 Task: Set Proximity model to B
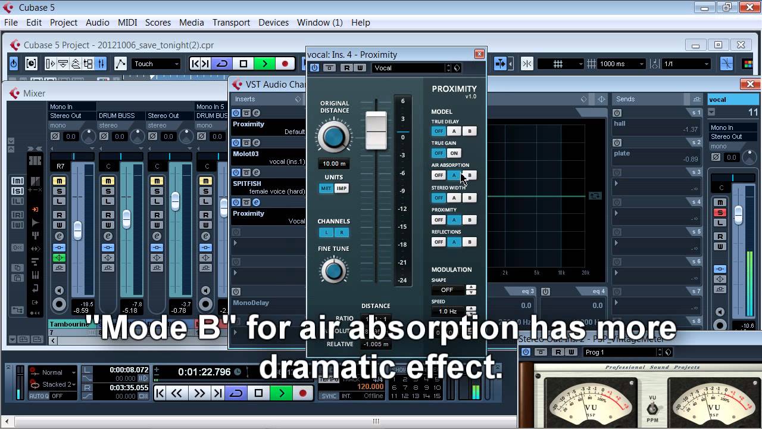[469, 220]
